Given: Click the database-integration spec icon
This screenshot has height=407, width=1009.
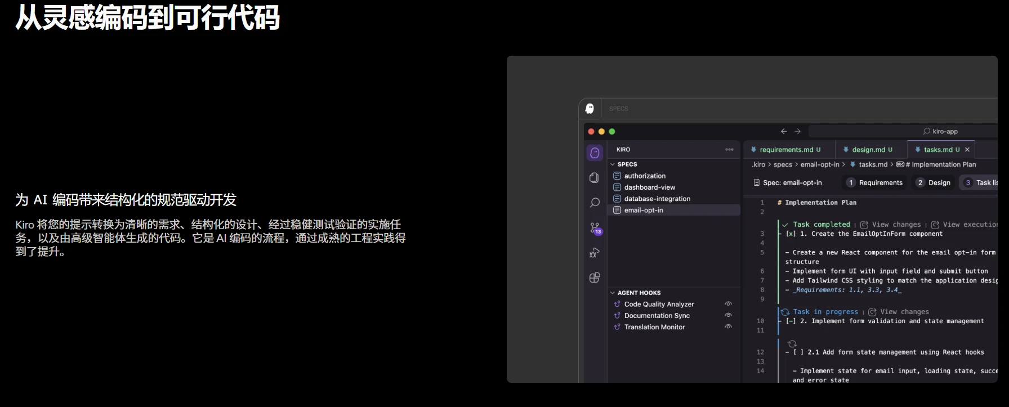Looking at the screenshot, I should pos(617,199).
